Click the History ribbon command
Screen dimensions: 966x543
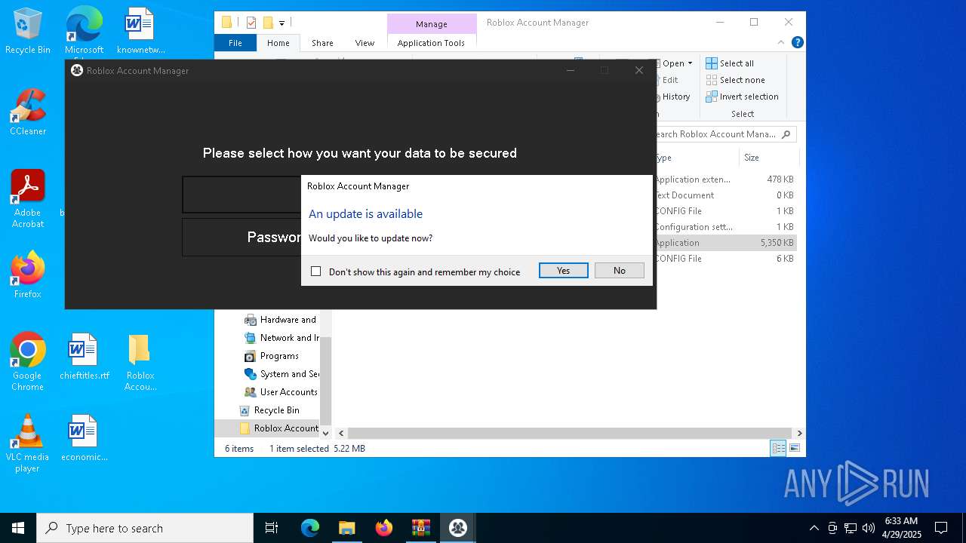pyautogui.click(x=675, y=97)
